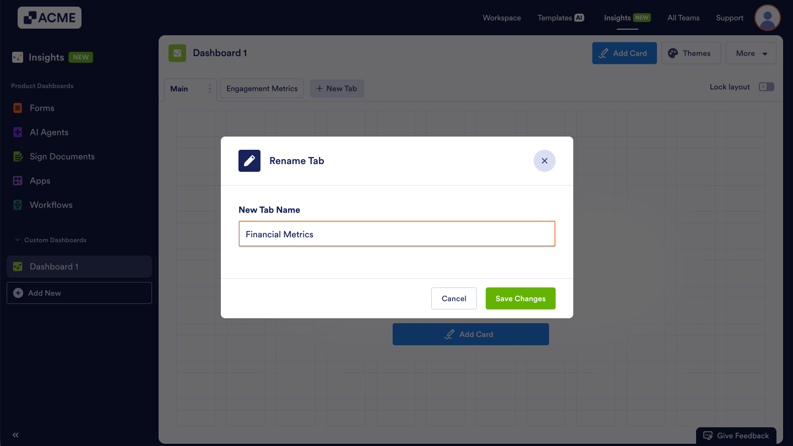Viewport: 793px width, 446px height.
Task: Cancel the tab rename
Action: 454,298
